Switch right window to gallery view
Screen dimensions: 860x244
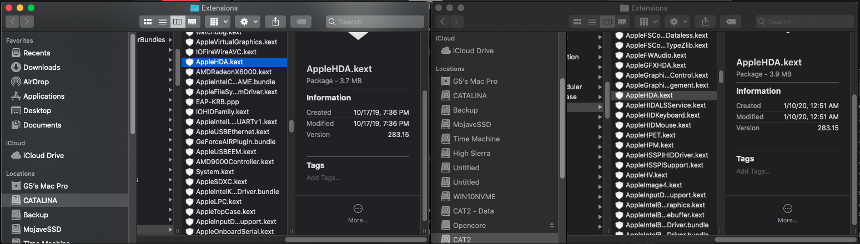pyautogui.click(x=622, y=22)
